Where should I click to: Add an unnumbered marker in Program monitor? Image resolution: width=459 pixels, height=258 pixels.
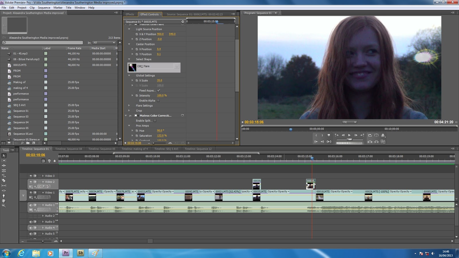click(x=329, y=135)
